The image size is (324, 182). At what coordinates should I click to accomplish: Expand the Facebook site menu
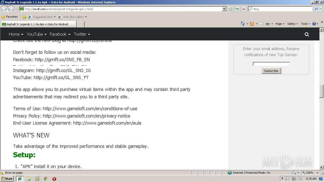[x=60, y=34]
